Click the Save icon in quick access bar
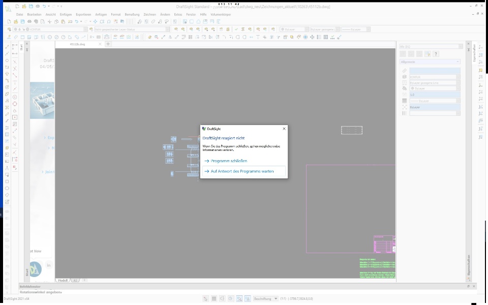Image resolution: width=488 pixels, height=305 pixels. pos(31,6)
